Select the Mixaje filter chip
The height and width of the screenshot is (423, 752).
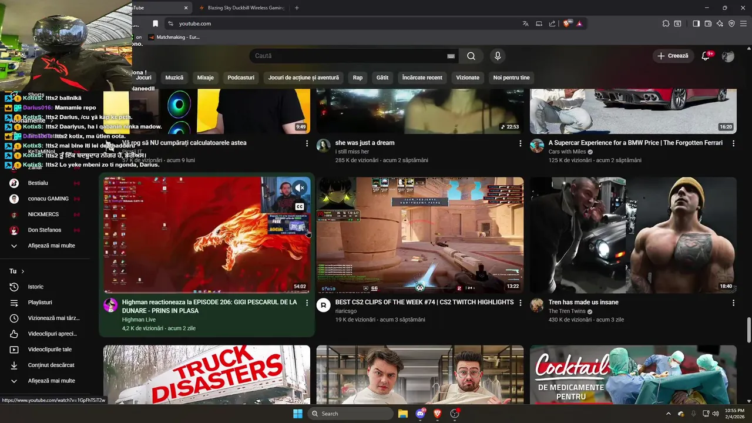coord(206,78)
